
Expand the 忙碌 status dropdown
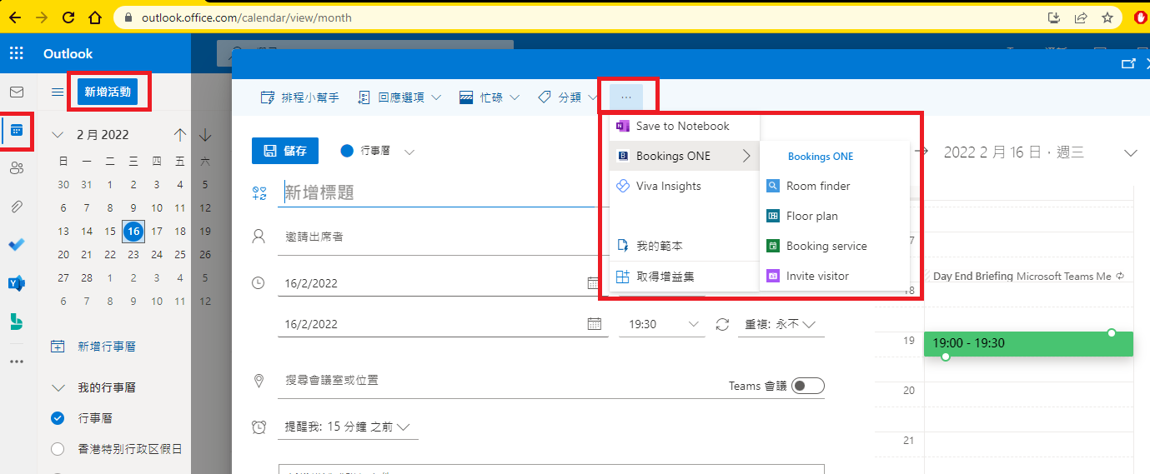(x=490, y=97)
